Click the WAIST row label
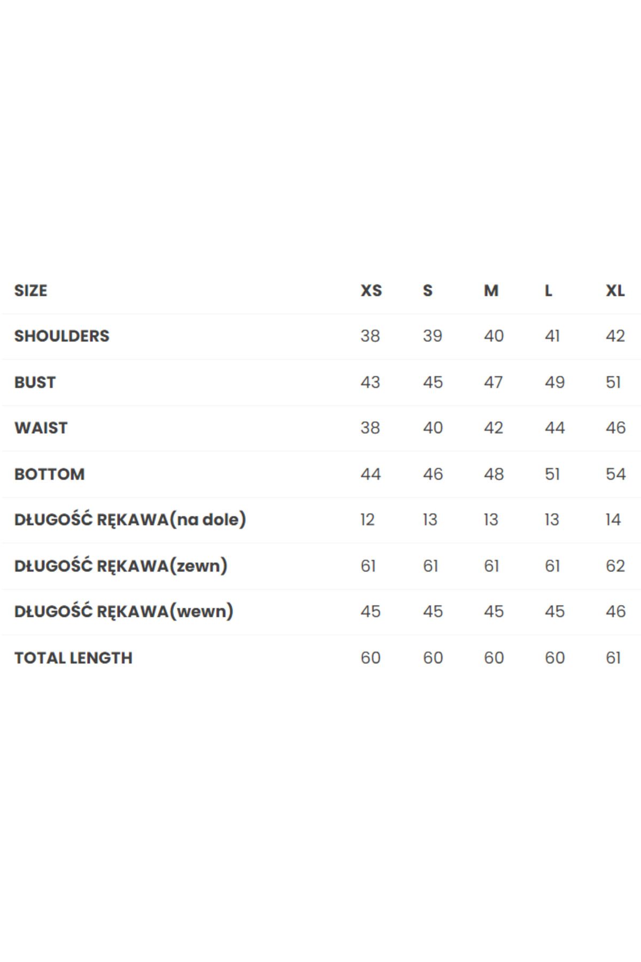Viewport: 641px width, 962px height. pos(41,428)
